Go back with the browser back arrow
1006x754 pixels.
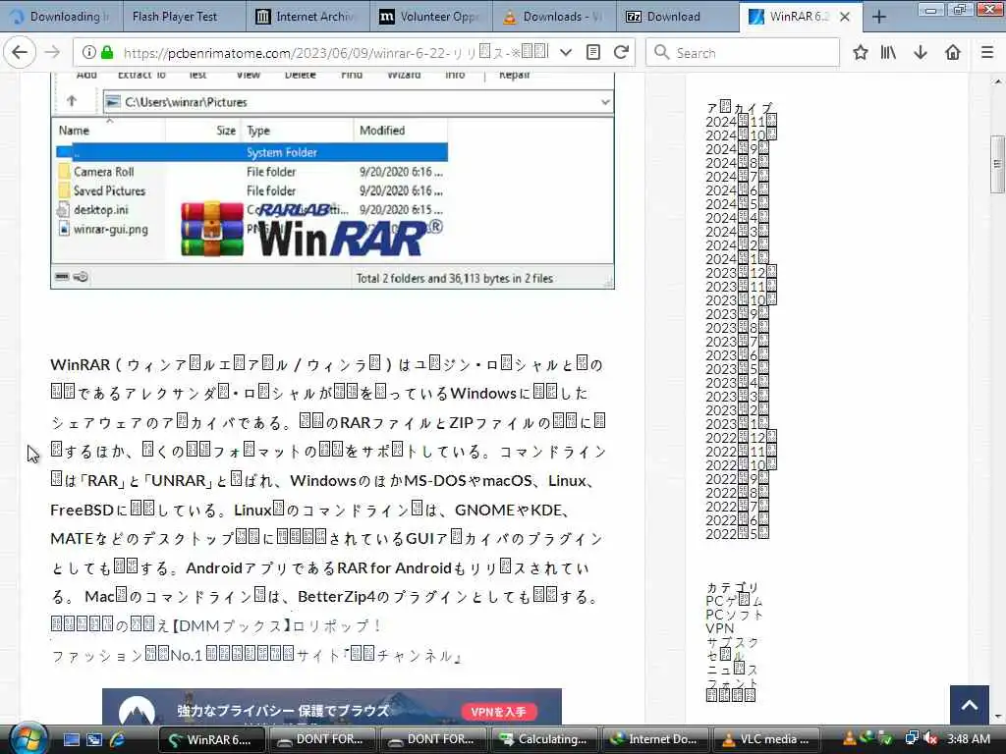pyautogui.click(x=20, y=53)
